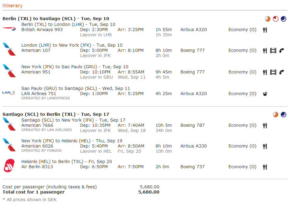This screenshot has height=206, width=289.
Task: Click the blue overnight moon icon on outbound trip
Action: (x=284, y=19)
